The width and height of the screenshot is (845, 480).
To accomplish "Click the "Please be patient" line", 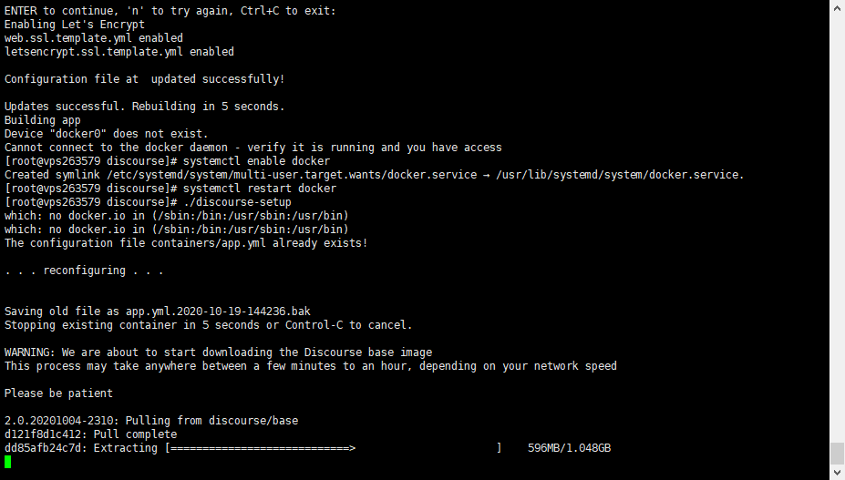I will (59, 393).
